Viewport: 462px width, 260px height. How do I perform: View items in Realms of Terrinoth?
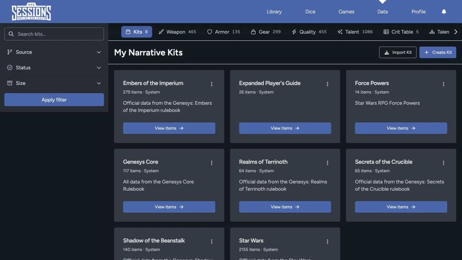(285, 207)
